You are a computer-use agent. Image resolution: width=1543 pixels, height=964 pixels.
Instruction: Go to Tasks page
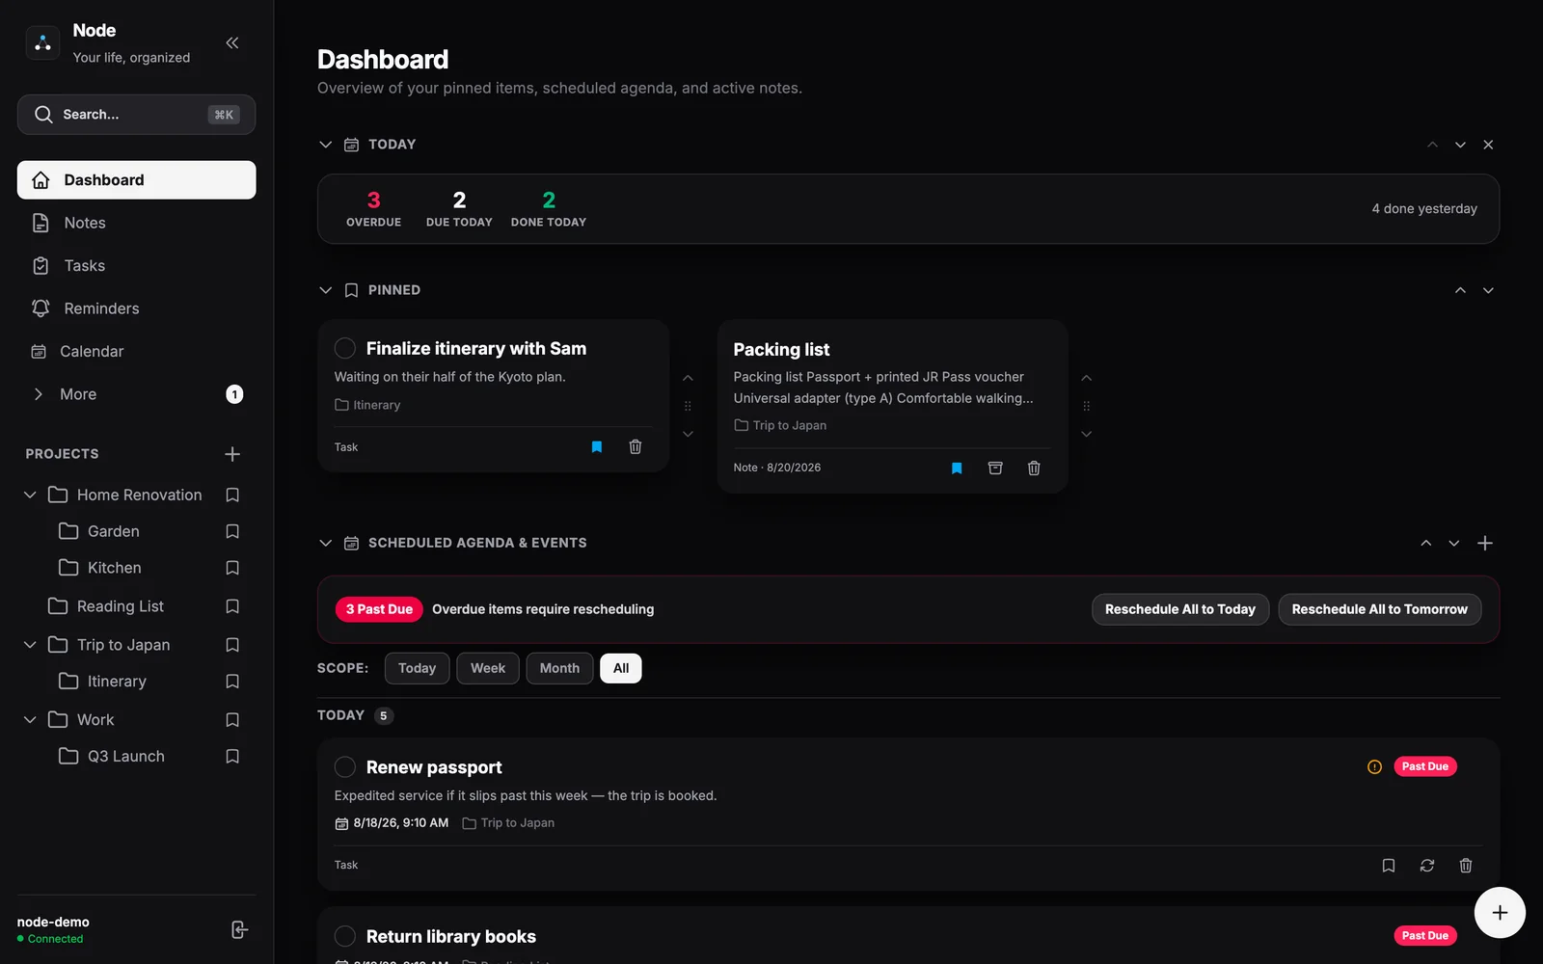136,266
